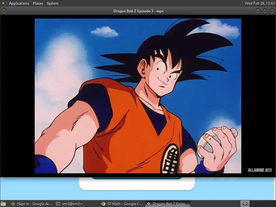This screenshot has width=276, height=207.
Task: Open the Places menu
Action: pos(38,3)
